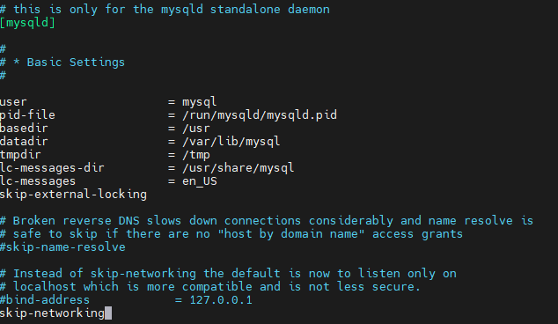Screen dimensions: 558x324
Task: Click the en_US value of lc-messages
Action: 200,181
